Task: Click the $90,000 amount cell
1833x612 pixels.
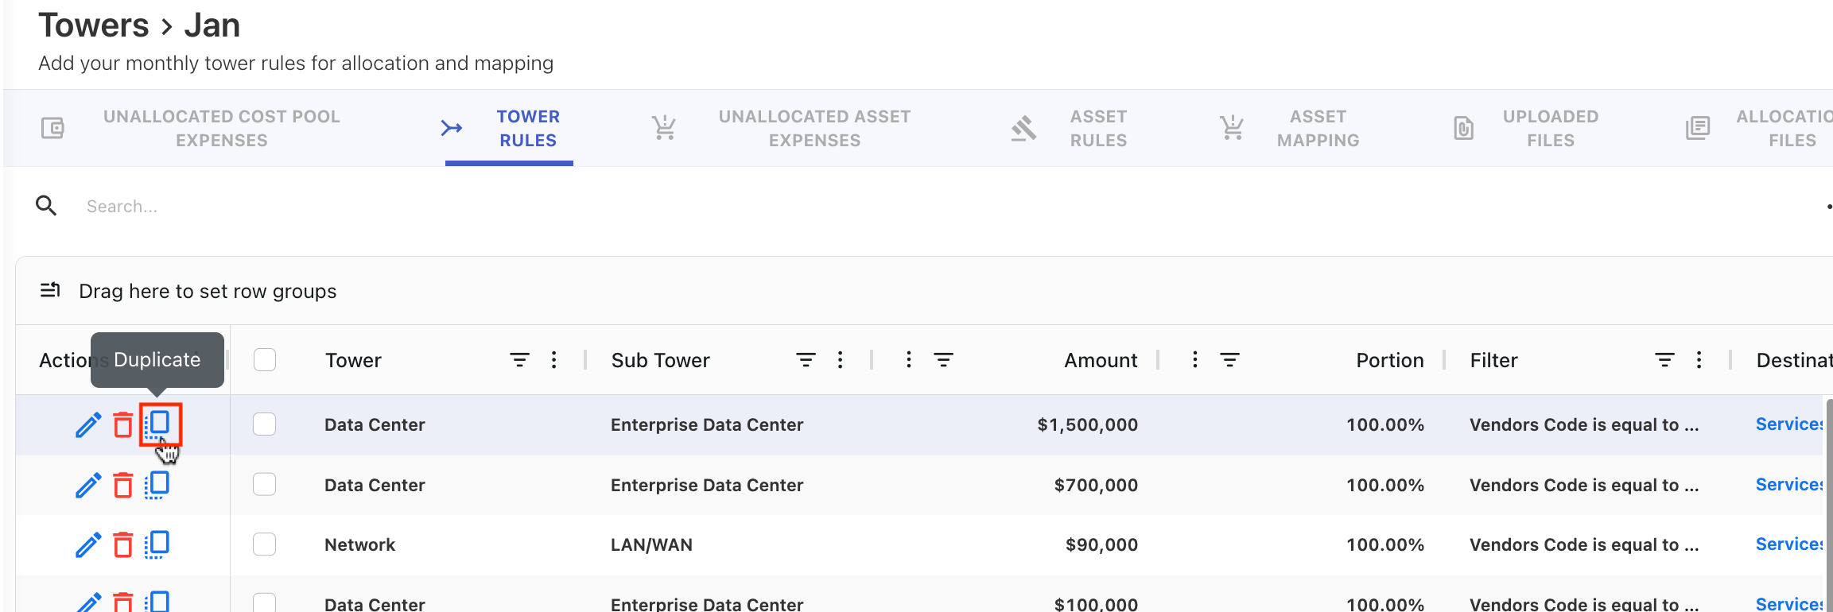Action: point(1101,544)
